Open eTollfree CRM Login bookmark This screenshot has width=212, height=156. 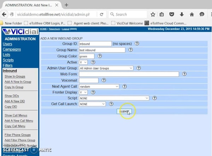[45, 23]
